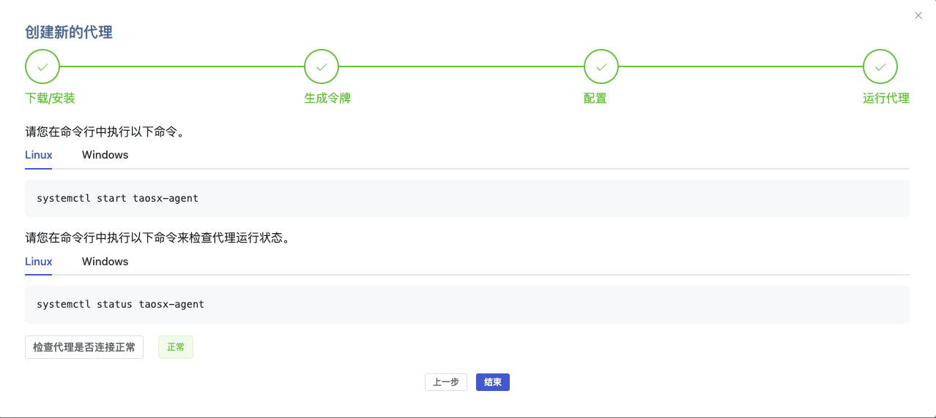Select Linux tab for the start command
This screenshot has width=936, height=418.
click(39, 155)
